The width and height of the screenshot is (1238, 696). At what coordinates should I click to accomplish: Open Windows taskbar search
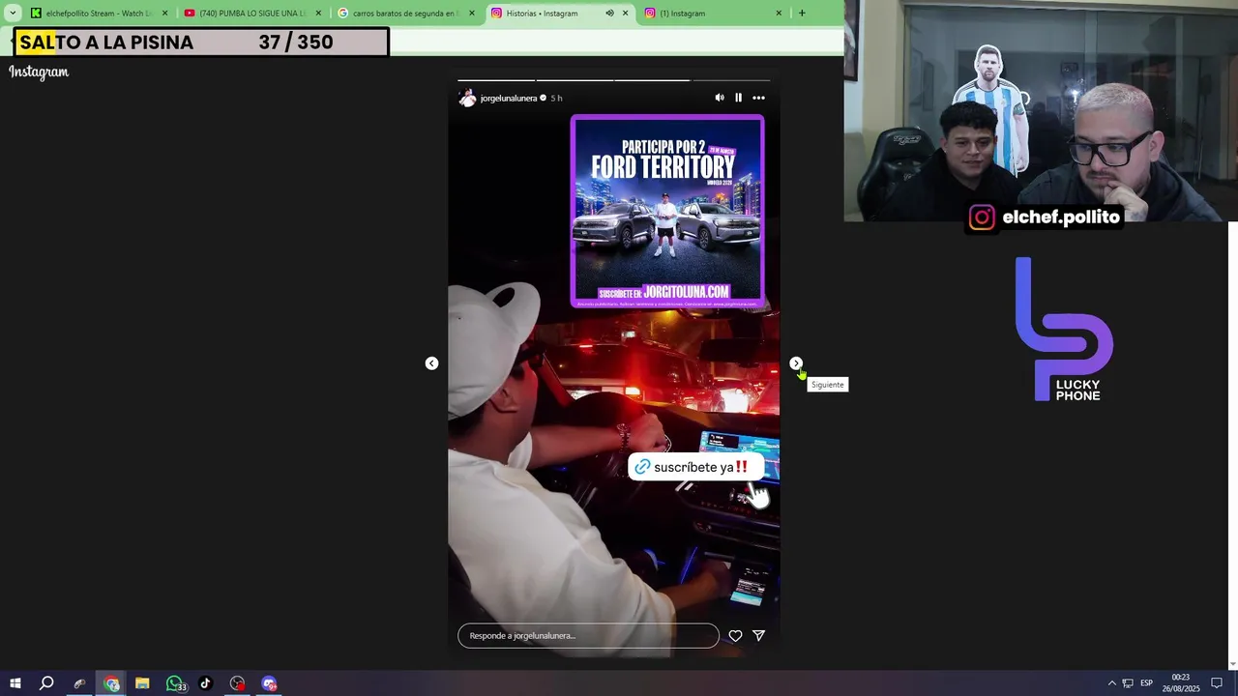(x=46, y=683)
